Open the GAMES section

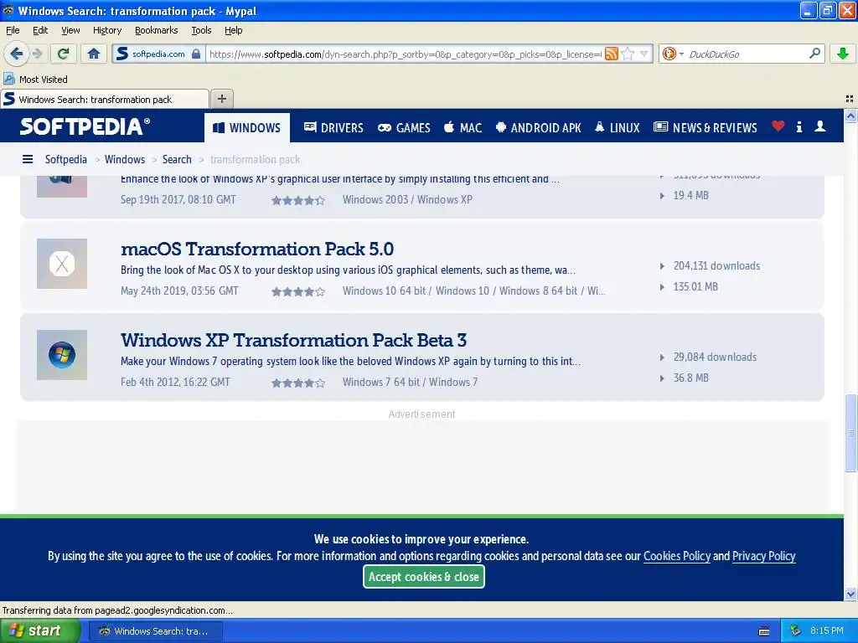click(x=404, y=127)
